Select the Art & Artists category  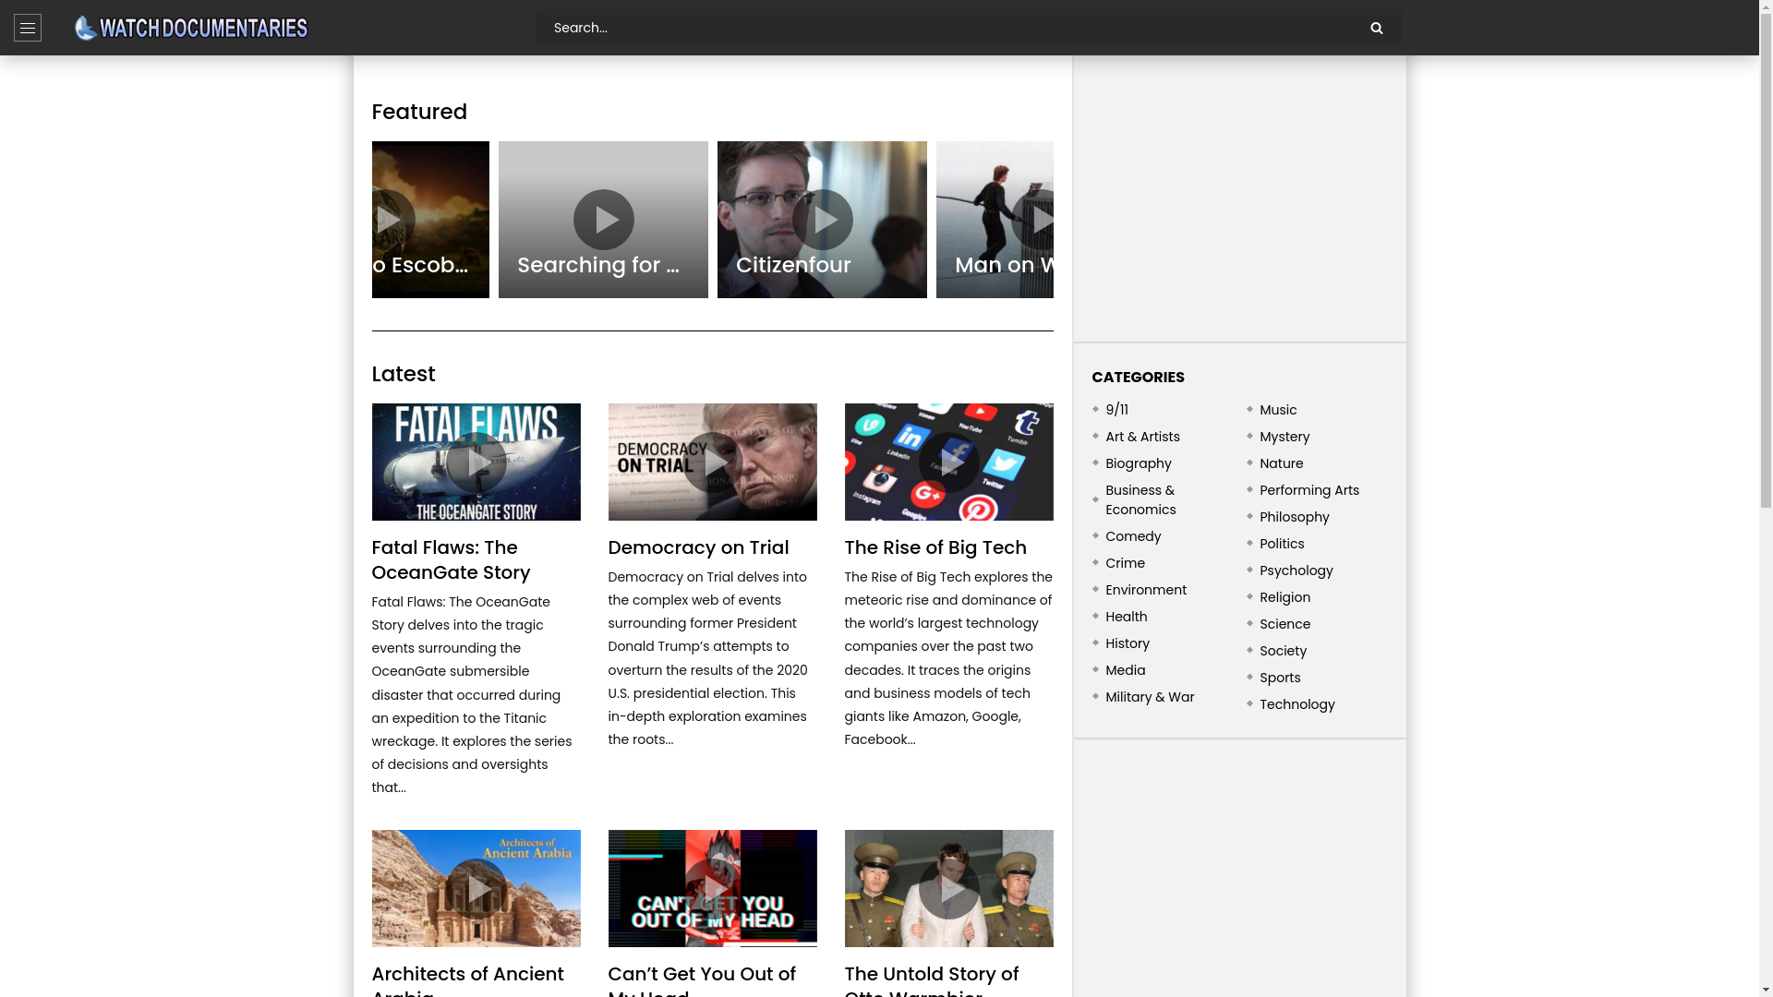1142,437
